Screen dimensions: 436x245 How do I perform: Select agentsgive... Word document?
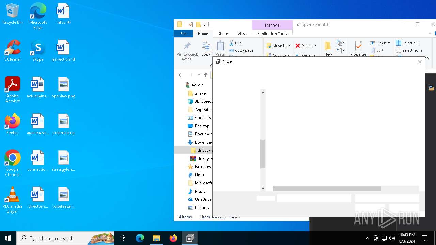click(x=38, y=125)
